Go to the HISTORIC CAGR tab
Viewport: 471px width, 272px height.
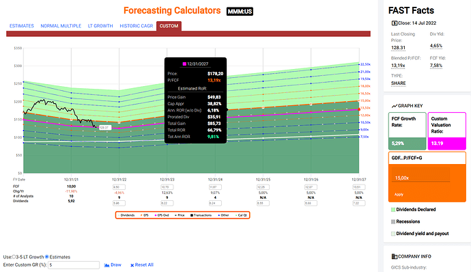pos(137,26)
